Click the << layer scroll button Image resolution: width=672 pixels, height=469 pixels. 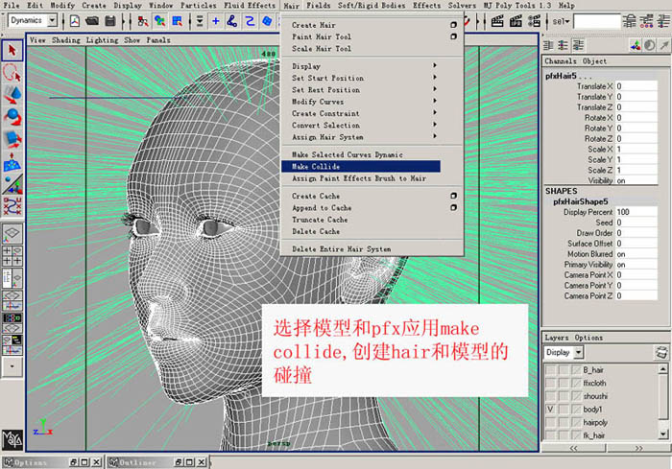pos(573,448)
